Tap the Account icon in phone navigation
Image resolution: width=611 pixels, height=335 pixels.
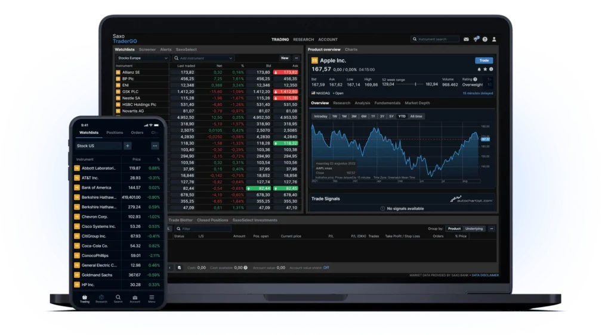135,297
